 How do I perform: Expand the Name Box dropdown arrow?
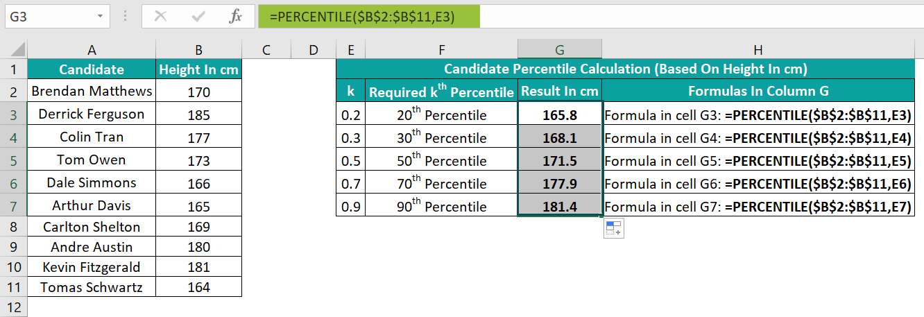pyautogui.click(x=101, y=15)
